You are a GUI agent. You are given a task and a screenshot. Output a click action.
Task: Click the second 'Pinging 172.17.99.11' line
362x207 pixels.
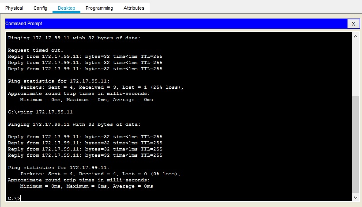[74, 124]
